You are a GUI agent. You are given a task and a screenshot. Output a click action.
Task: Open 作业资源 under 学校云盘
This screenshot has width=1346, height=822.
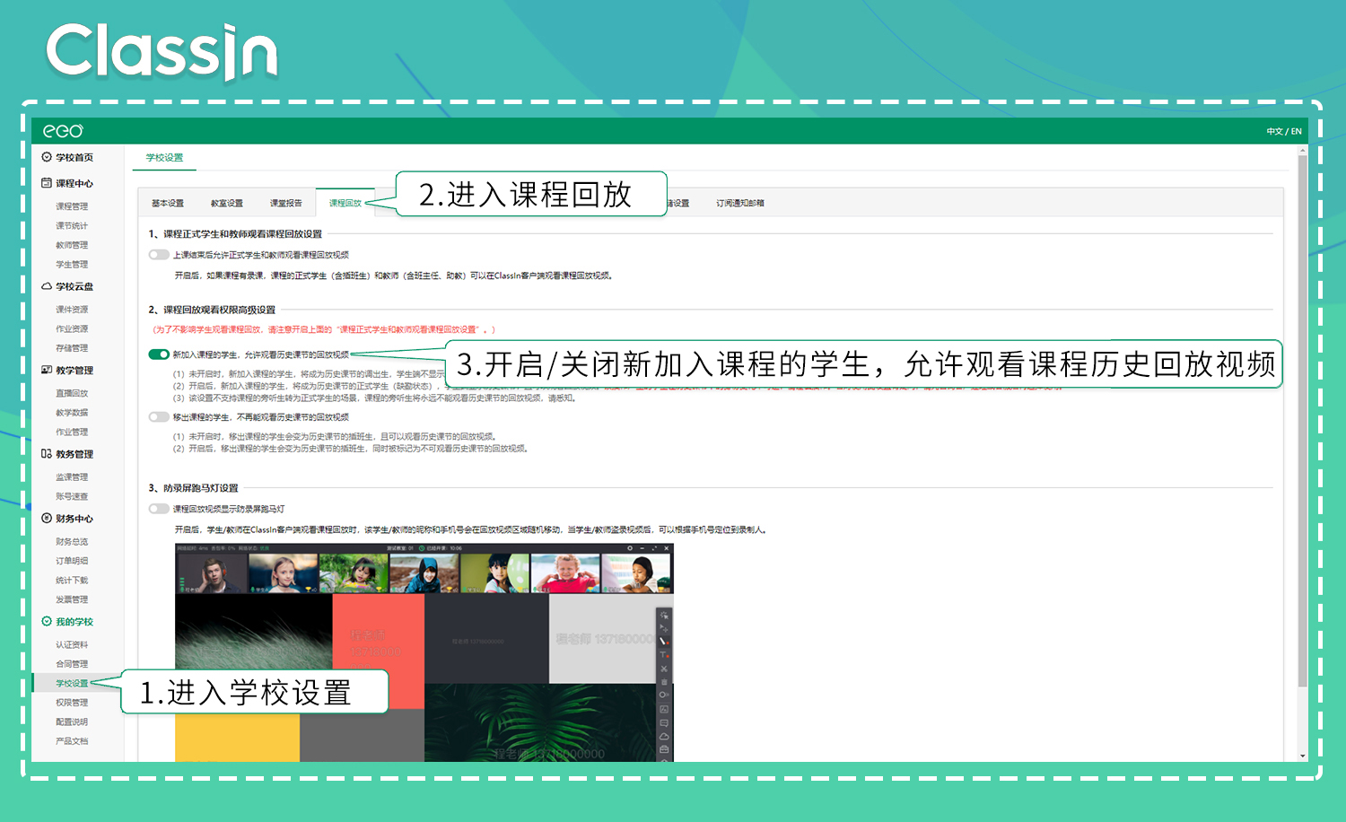tap(72, 329)
